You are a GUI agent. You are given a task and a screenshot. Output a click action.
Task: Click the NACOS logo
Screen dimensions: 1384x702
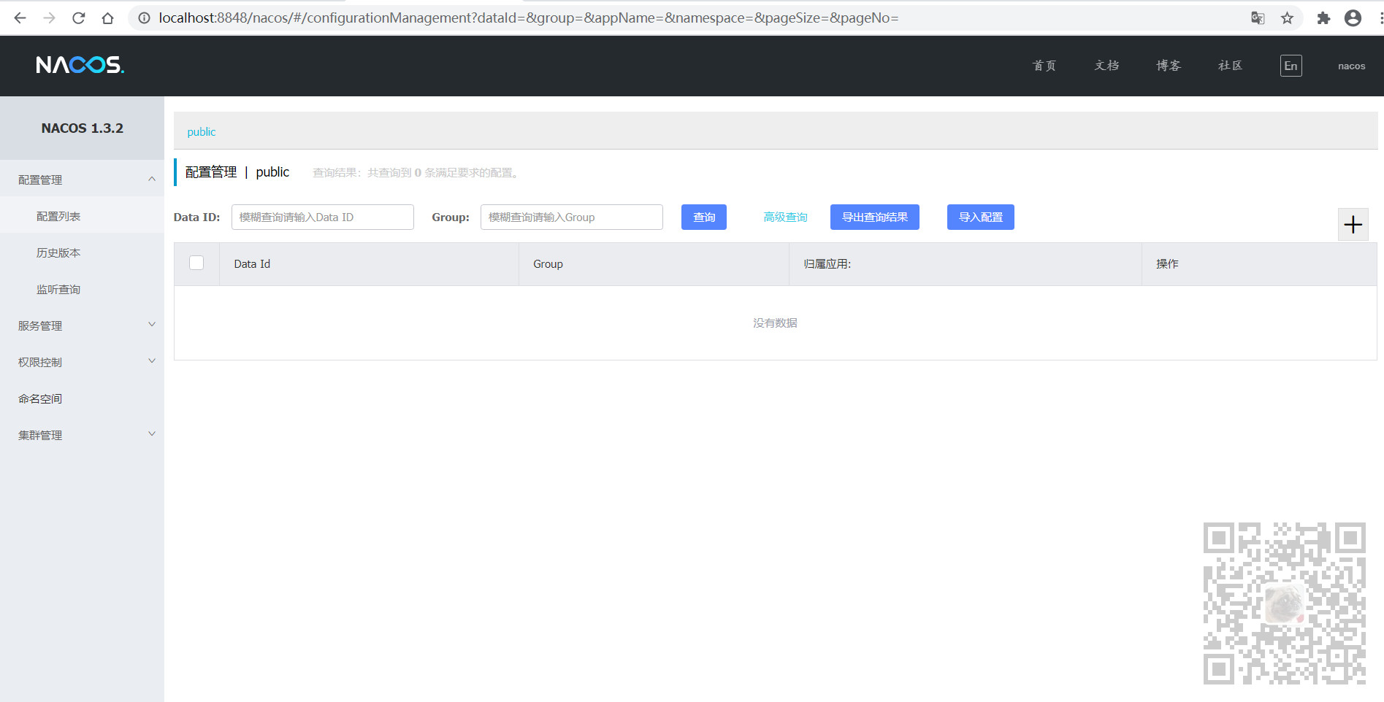point(80,65)
